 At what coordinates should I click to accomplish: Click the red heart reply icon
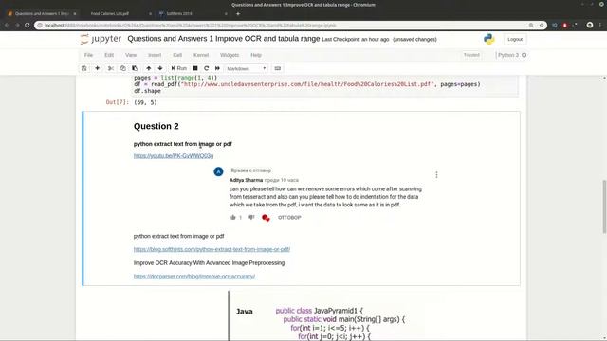click(x=266, y=218)
